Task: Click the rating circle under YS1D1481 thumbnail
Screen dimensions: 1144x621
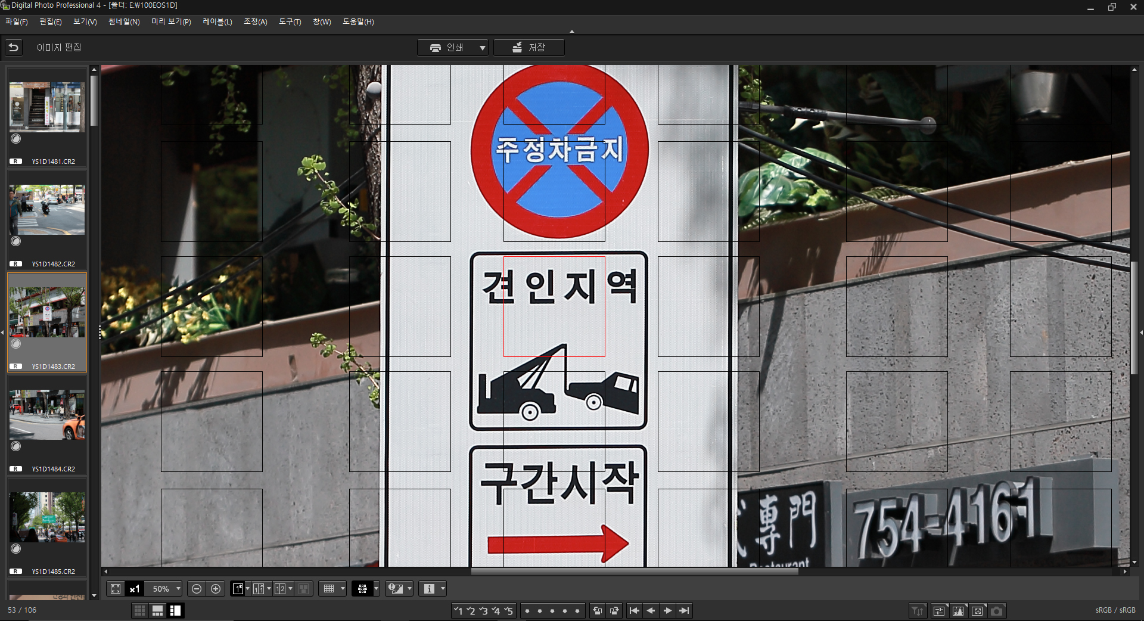Action: click(16, 139)
